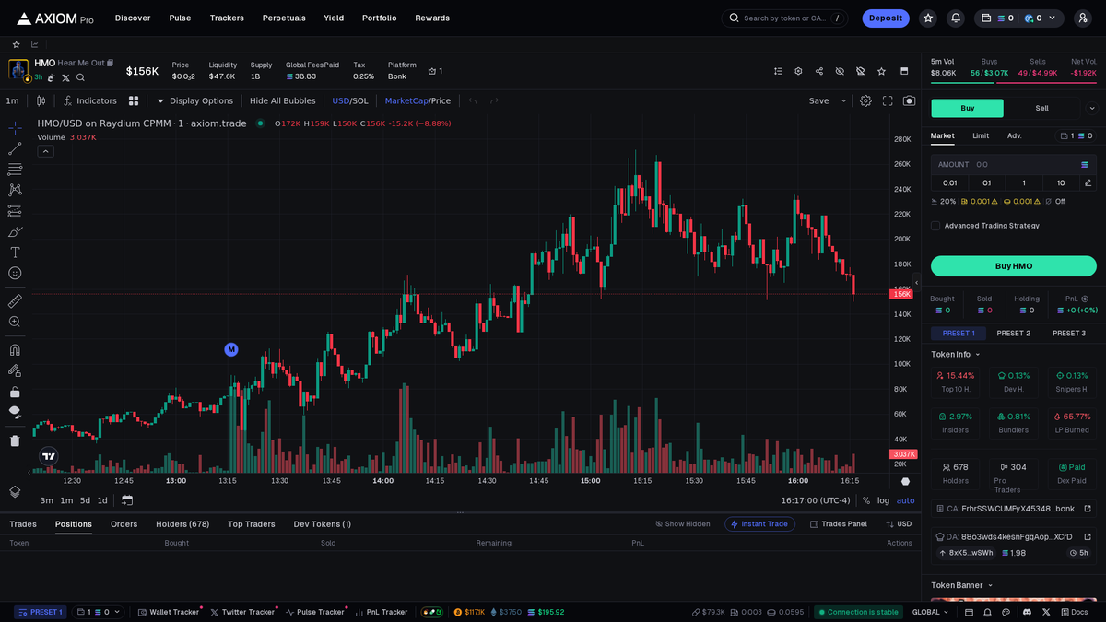Click the share icon in token header
Image resolution: width=1106 pixels, height=622 pixels.
click(818, 71)
